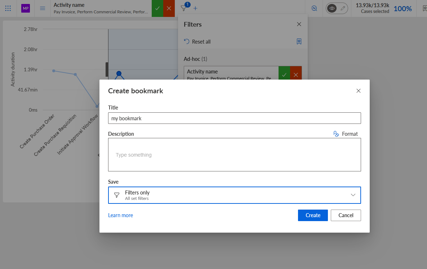Click Reset all in the Filters panel
Viewport: 427px width, 269px height.
point(197,42)
